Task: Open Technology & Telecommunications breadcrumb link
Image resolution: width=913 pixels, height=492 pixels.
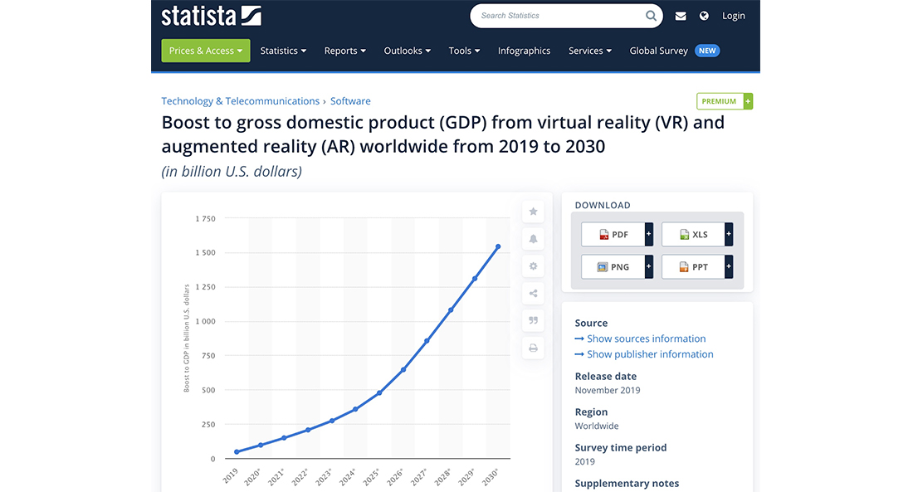Action: click(x=240, y=101)
